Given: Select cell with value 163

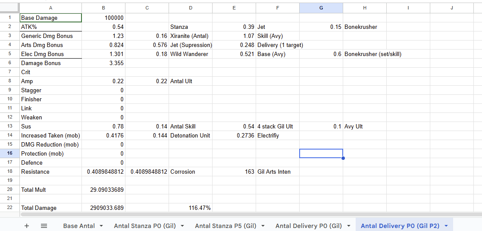Looking at the screenshot, I should pyautogui.click(x=234, y=172).
